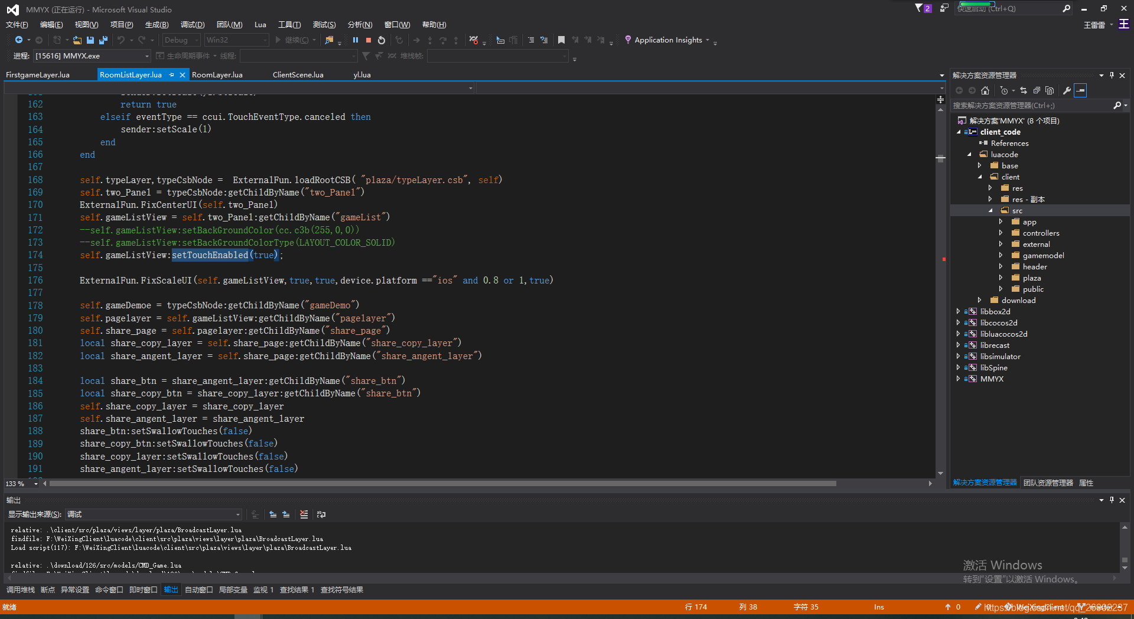Viewport: 1134px width, 619px height.
Task: Click Find in Files toolbar icon
Action: point(329,40)
